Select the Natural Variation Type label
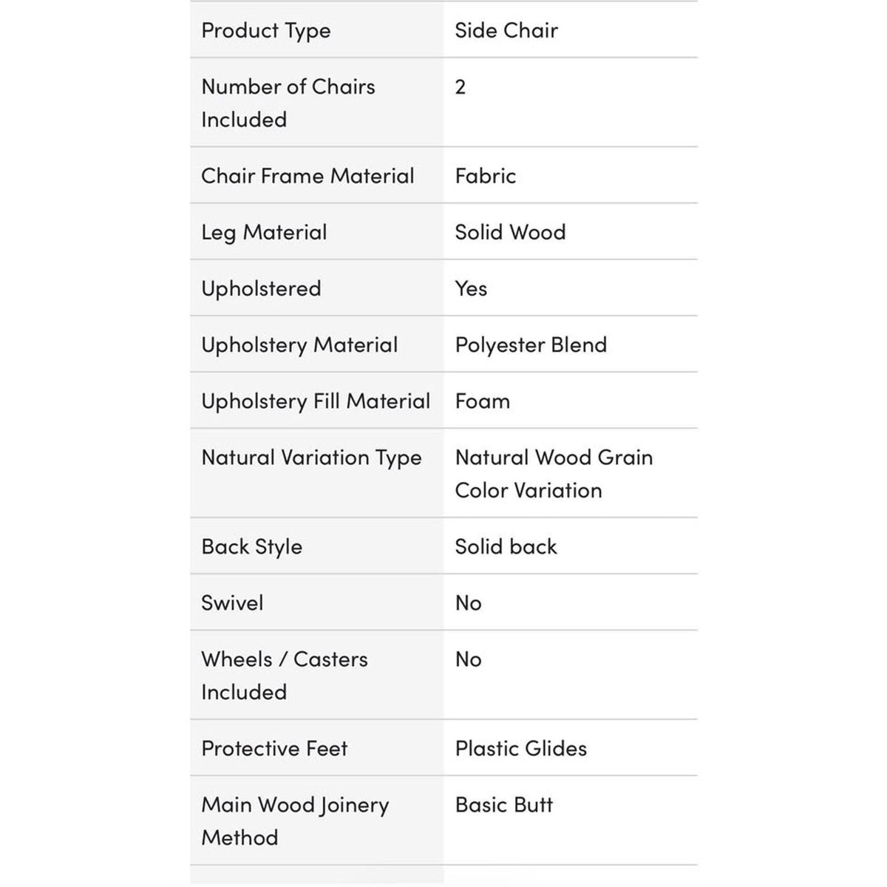This screenshot has height=887, width=887. [311, 458]
